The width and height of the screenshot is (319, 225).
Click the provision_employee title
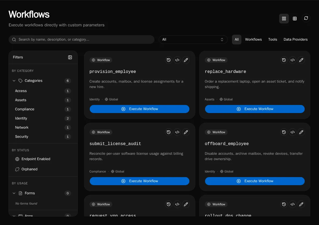pos(113,72)
